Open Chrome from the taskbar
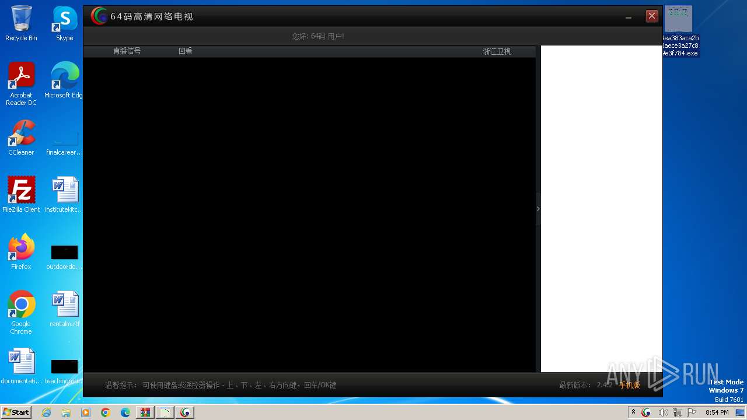This screenshot has height=420, width=747. coord(106,412)
